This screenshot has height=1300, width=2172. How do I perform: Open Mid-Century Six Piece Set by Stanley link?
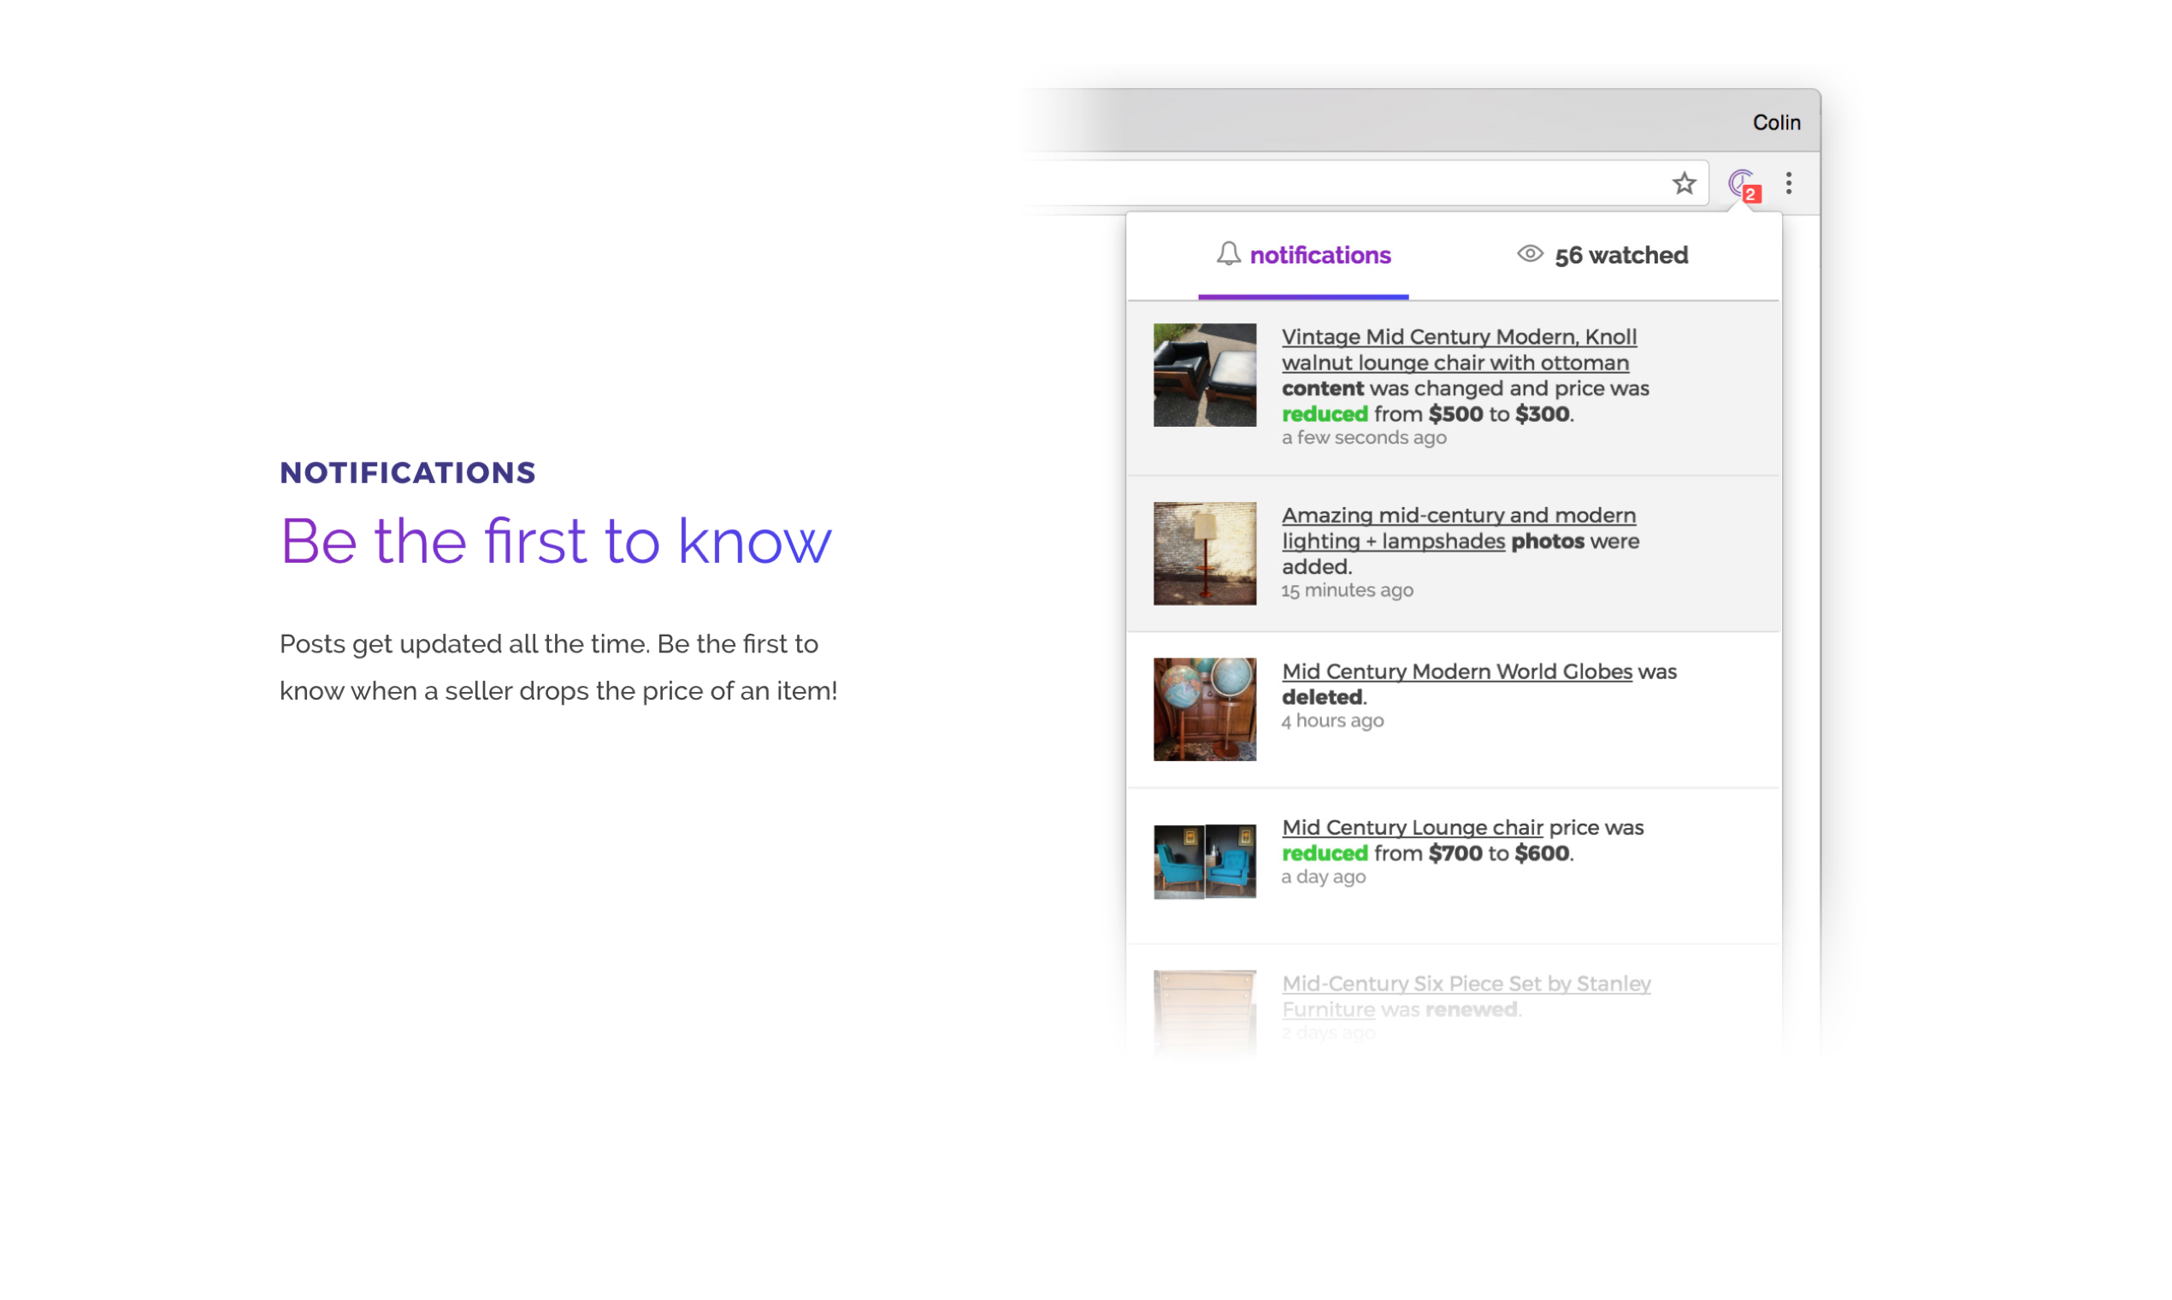pos(1466,984)
